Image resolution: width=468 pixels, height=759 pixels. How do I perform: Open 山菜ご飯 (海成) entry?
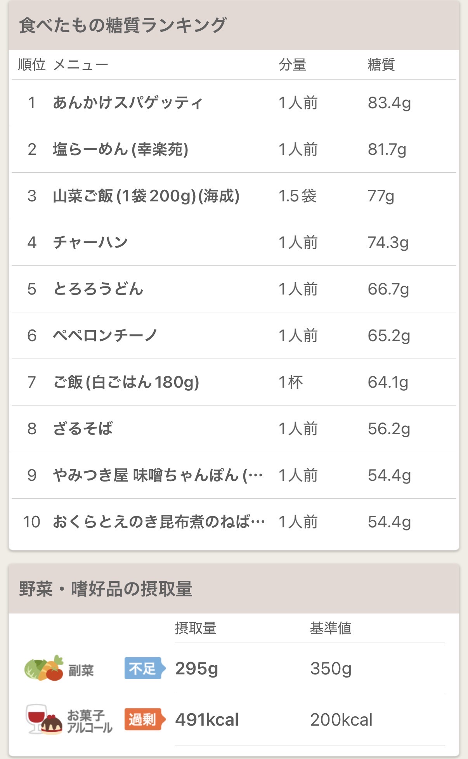click(146, 196)
